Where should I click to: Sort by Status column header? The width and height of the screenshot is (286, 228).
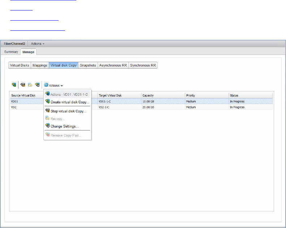tap(251, 95)
